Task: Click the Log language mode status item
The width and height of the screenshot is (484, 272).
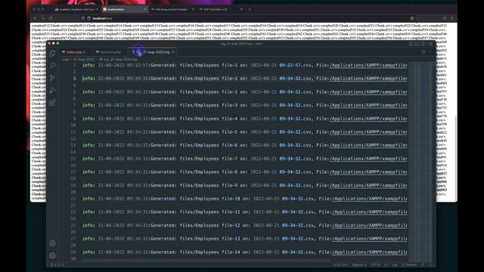Action: tap(395, 264)
